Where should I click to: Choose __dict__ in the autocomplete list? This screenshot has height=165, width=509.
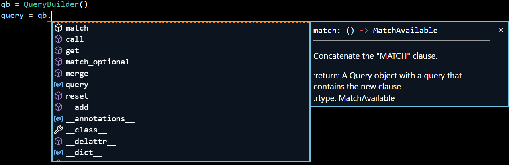point(84,153)
